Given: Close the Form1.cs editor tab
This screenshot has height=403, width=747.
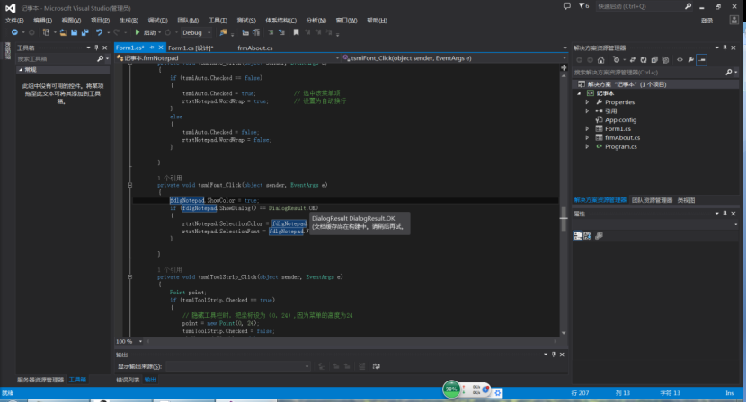Looking at the screenshot, I should pyautogui.click(x=161, y=48).
